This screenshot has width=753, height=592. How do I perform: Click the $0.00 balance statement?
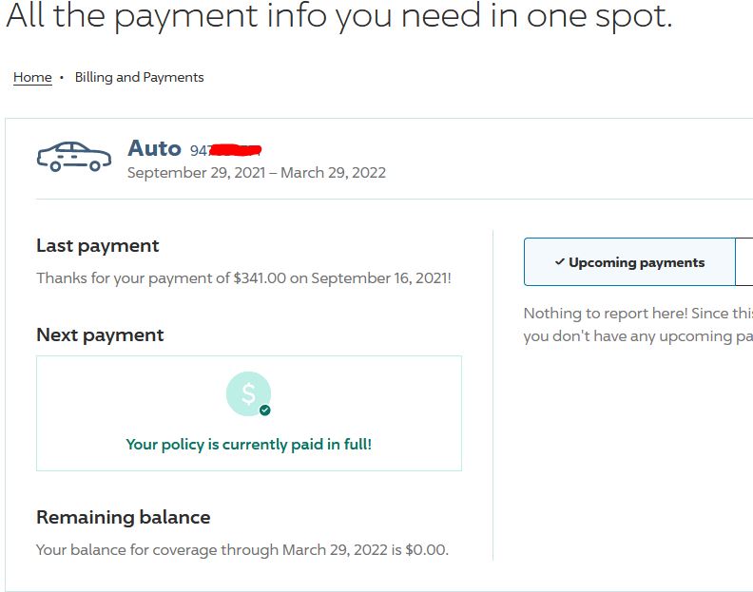pyautogui.click(x=242, y=550)
